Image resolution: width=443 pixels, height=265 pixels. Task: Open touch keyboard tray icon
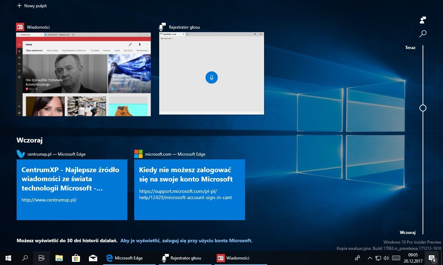[x=396, y=258]
